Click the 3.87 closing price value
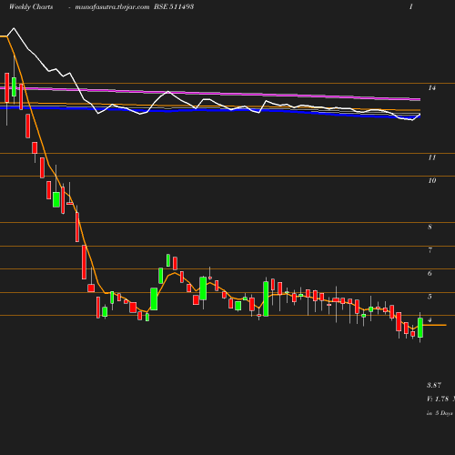 [x=434, y=385]
